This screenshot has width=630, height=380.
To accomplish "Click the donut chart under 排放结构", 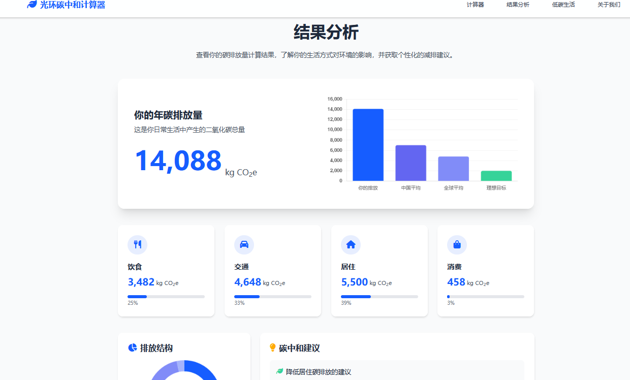I will tap(184, 370).
